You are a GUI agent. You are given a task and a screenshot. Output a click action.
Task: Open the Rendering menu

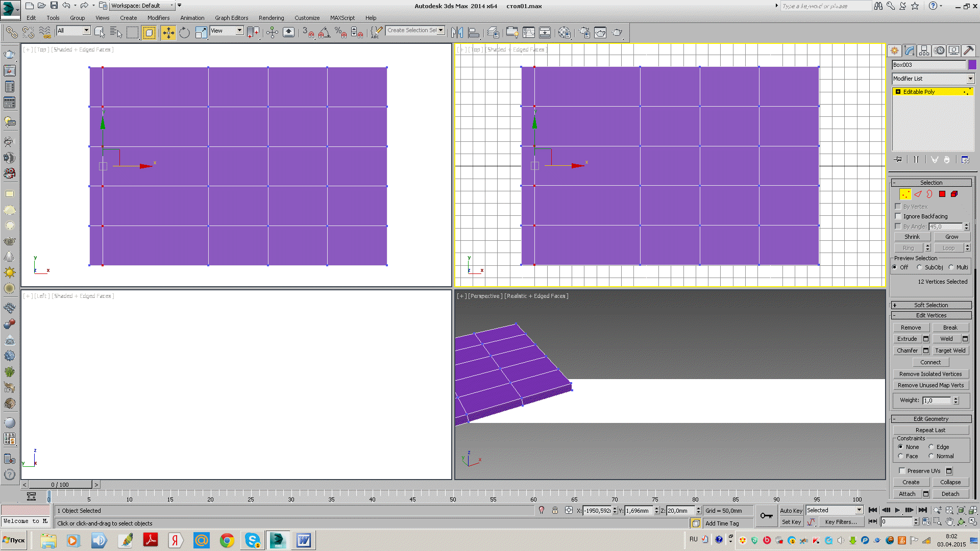point(271,18)
